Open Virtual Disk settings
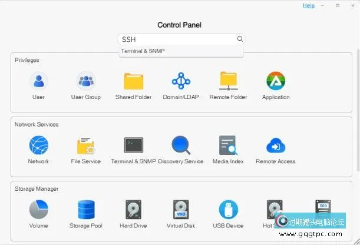 point(181,210)
